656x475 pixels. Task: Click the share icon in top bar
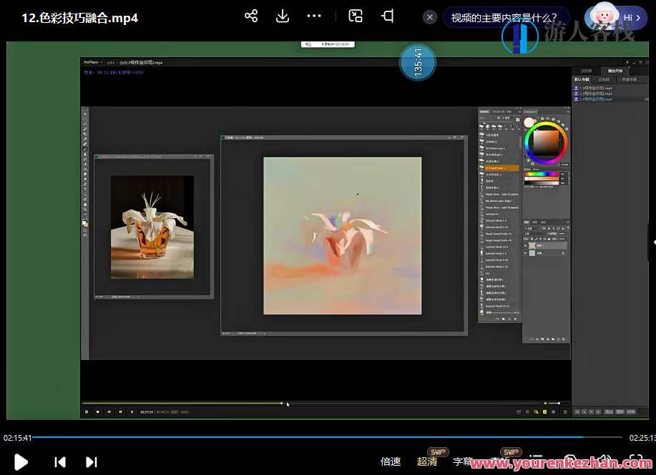point(251,16)
